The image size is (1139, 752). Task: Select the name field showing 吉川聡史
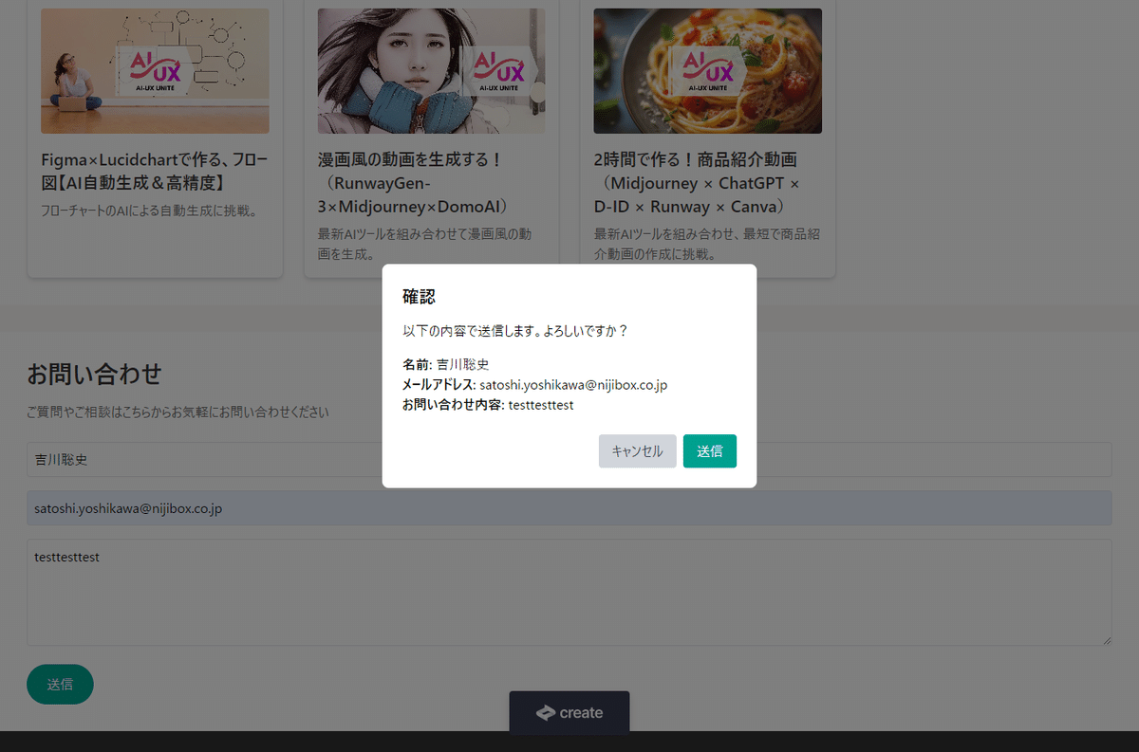190,459
